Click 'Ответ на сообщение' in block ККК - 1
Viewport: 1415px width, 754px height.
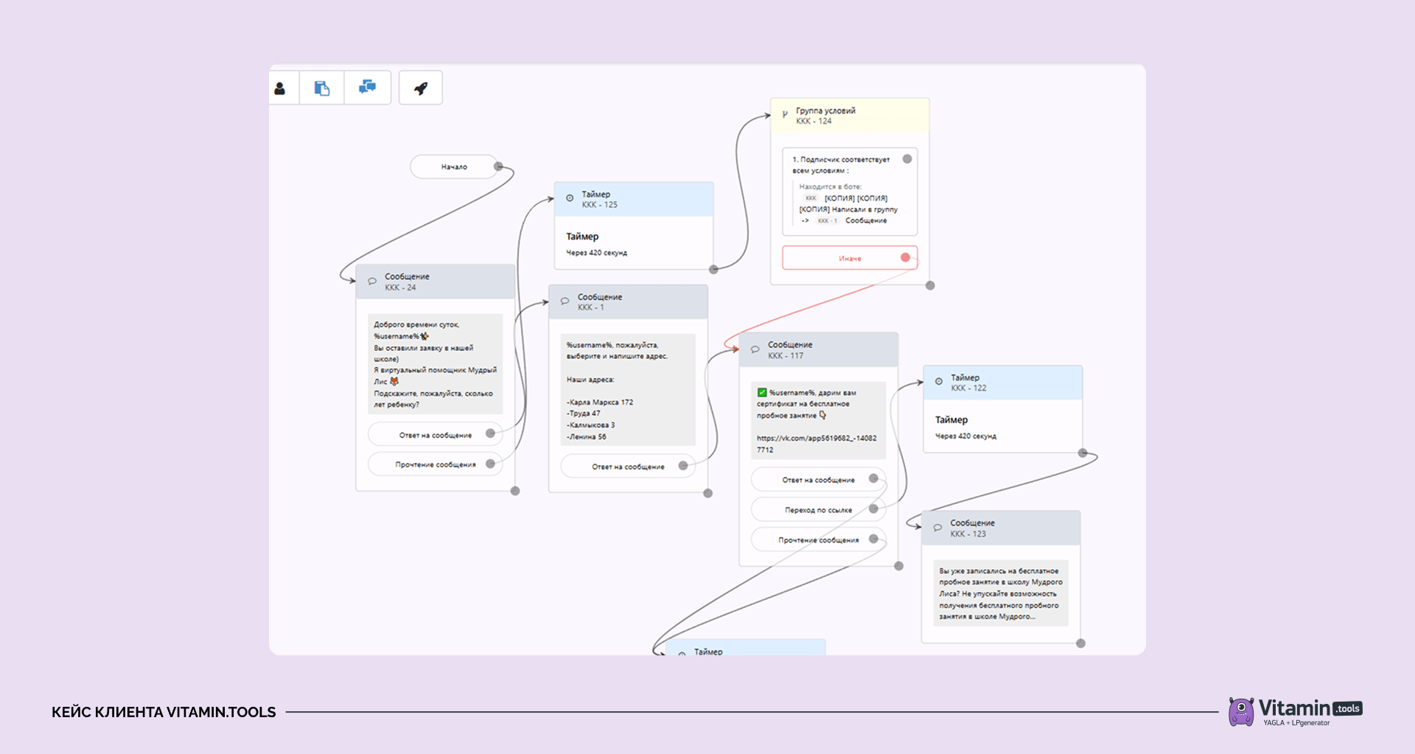point(628,467)
